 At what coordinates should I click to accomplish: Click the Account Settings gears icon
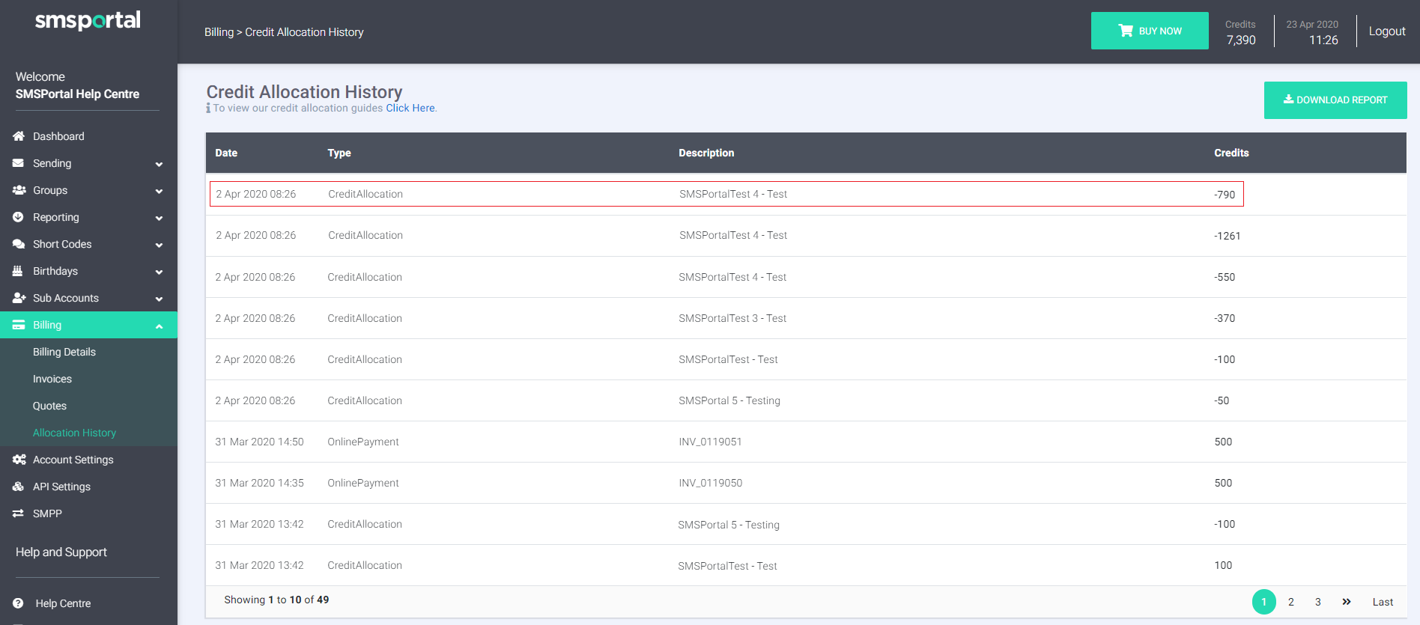click(x=19, y=460)
